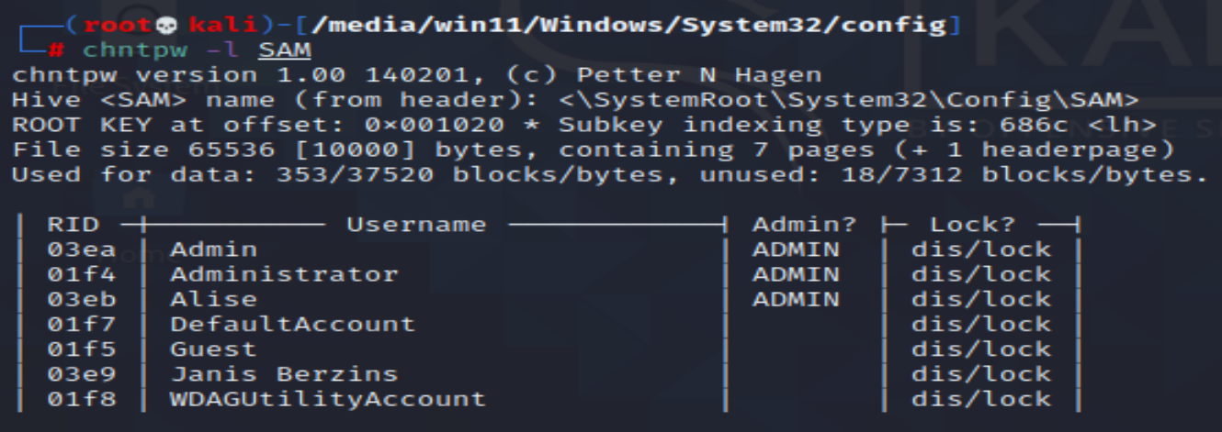Select the DefaultAccount username
This screenshot has height=432, width=1222.
292,324
